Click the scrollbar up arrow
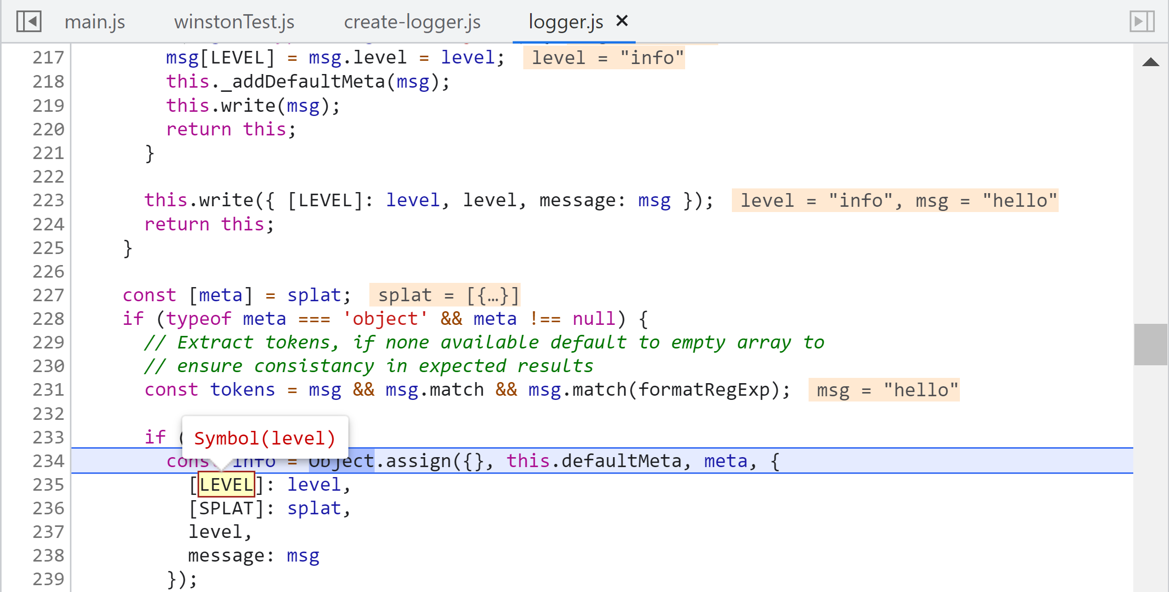The width and height of the screenshot is (1169, 592). point(1150,62)
